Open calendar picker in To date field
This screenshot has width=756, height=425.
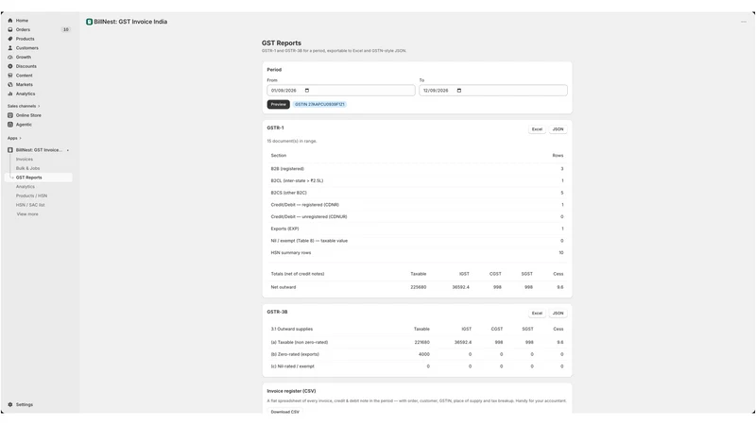click(459, 91)
